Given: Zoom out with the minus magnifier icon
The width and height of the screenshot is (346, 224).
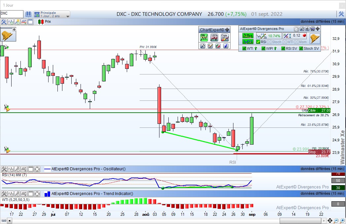Looking at the screenshot, I should [x=336, y=220].
